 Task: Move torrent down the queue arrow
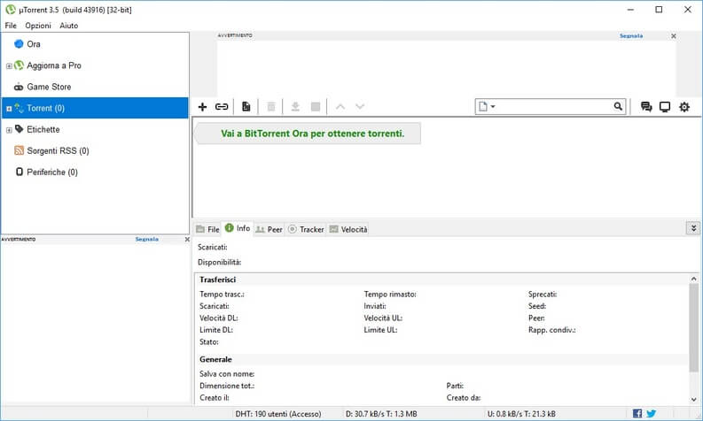[x=360, y=106]
